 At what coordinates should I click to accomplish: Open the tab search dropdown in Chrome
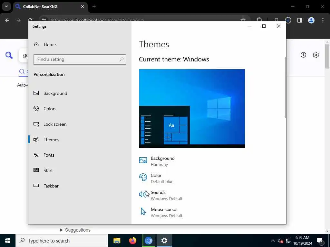[6, 6]
